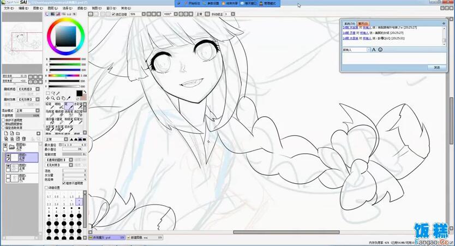Toggle the RGB slider panel icon
This screenshot has height=246, width=455.
[x=53, y=14]
